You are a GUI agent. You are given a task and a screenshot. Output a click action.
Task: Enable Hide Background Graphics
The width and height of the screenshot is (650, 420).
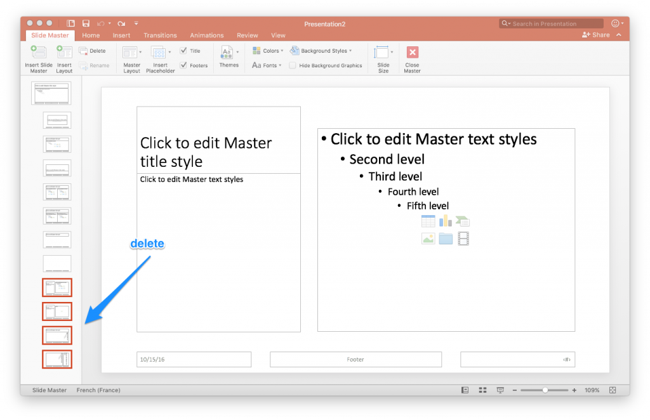pyautogui.click(x=293, y=65)
